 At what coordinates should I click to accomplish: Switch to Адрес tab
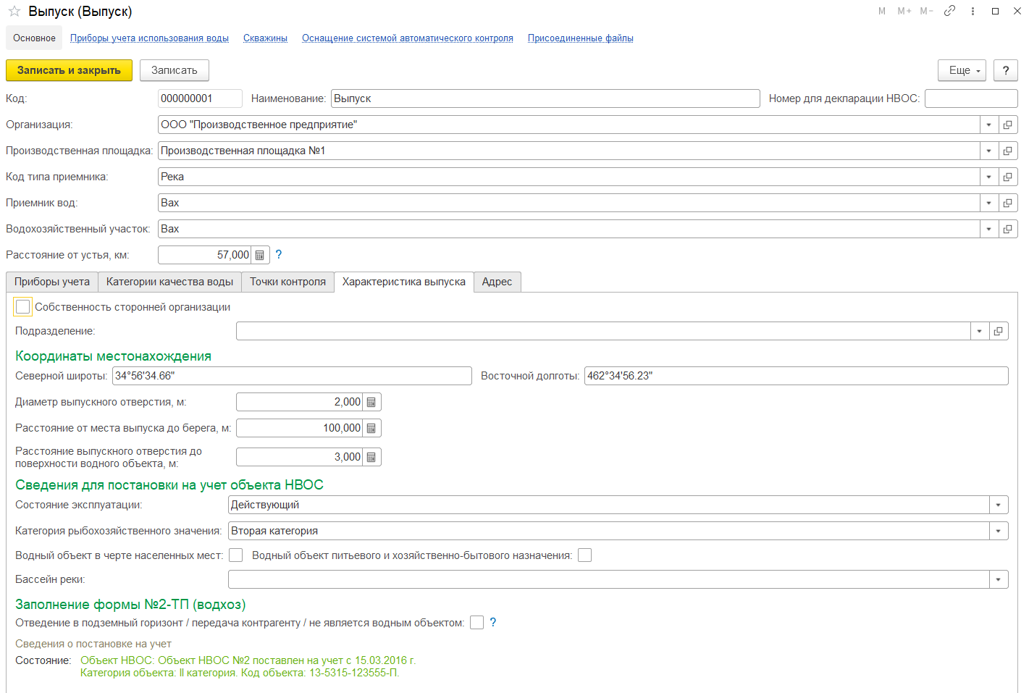[497, 282]
